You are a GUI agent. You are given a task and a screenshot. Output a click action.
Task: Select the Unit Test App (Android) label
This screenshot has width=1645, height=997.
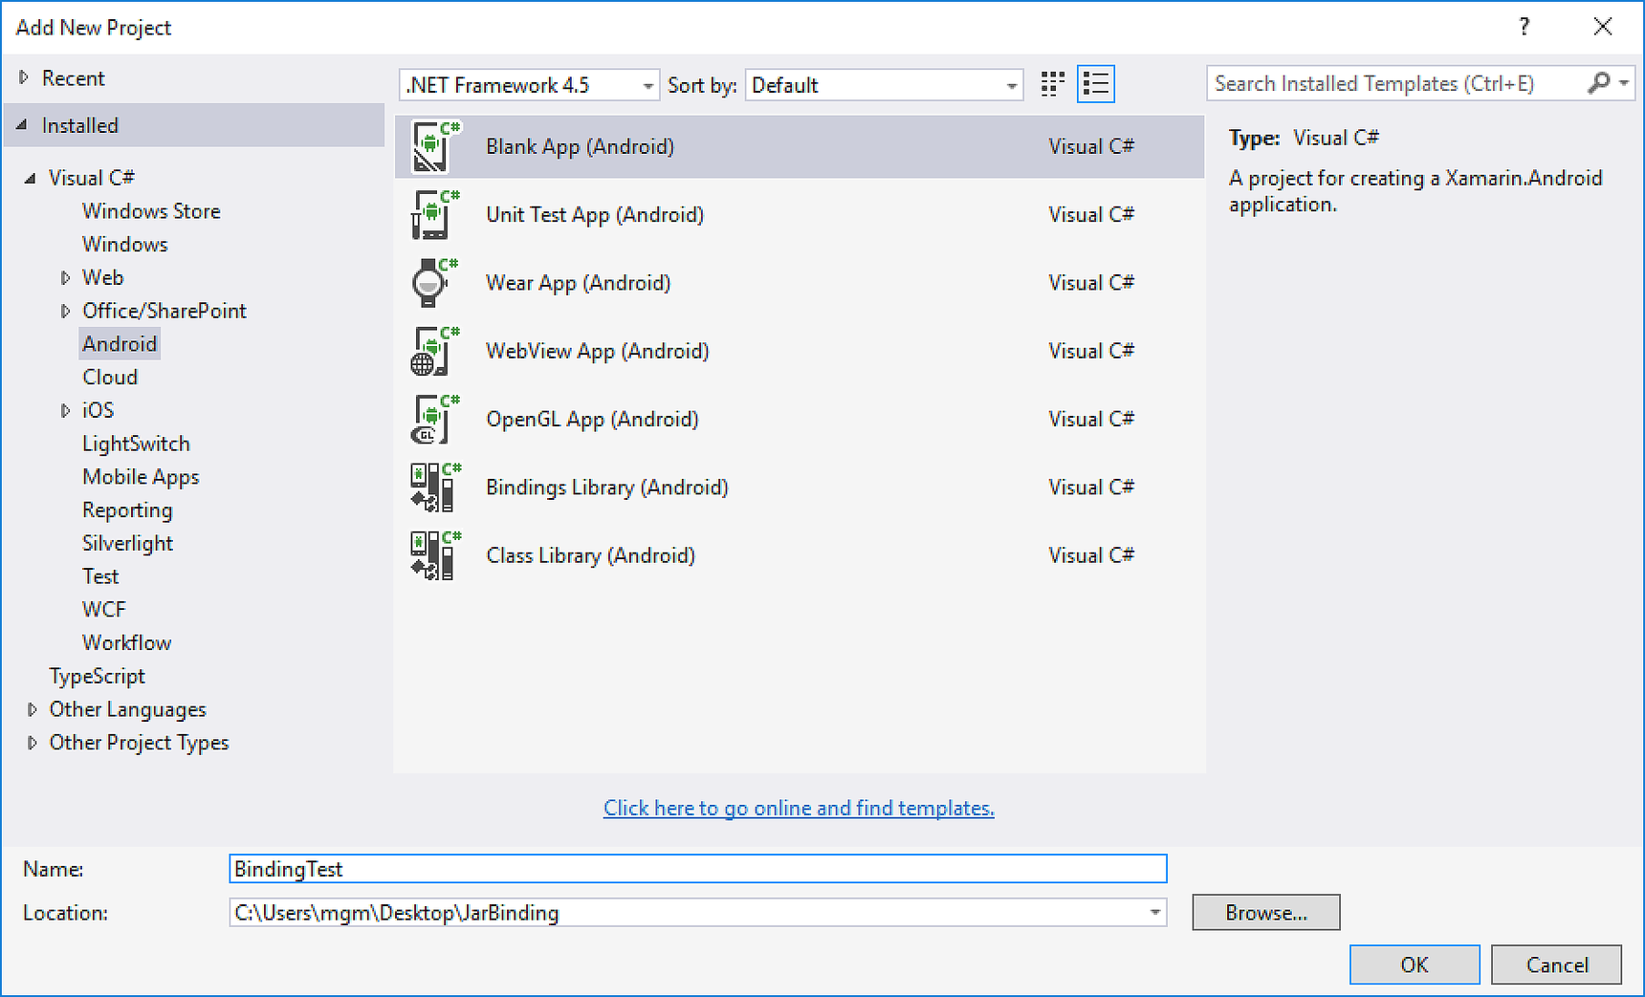click(x=594, y=214)
